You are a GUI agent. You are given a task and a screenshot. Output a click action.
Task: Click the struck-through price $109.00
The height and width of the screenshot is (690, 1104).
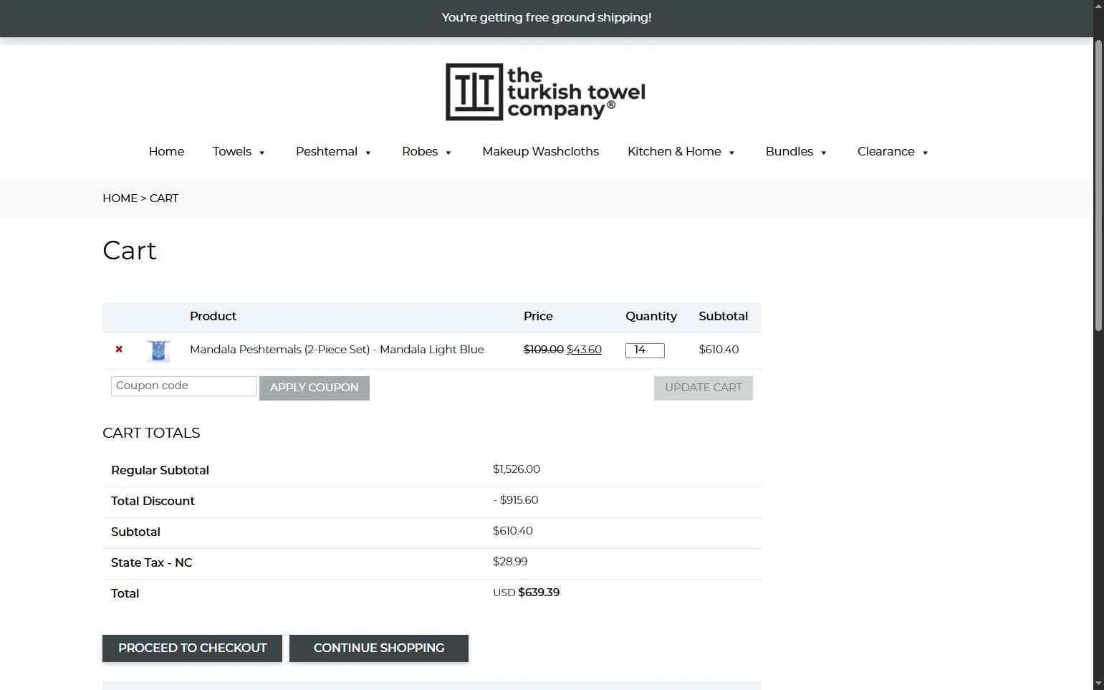[544, 350]
